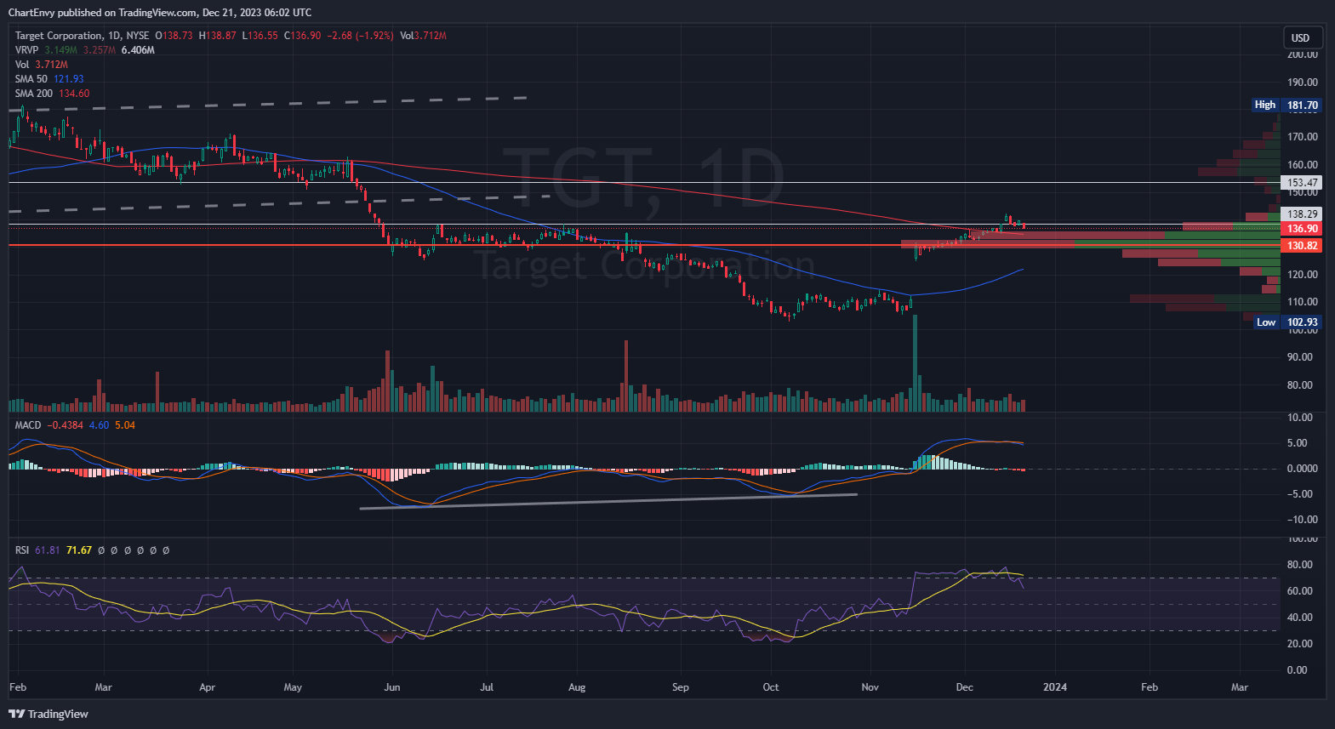1335x729 pixels.
Task: Click the ChartEnvy published on TradingView.com header
Action: point(160,12)
